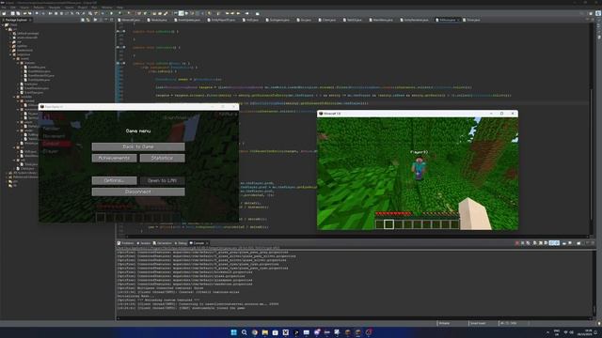Open the Run menu in Eclipse

[94, 8]
